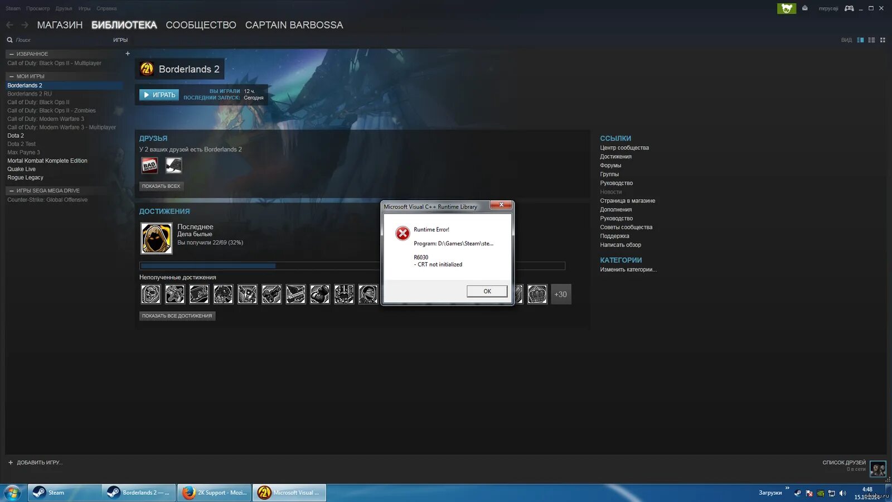This screenshot has width=892, height=502.
Task: Click the achievements progress bar
Action: tap(352, 266)
